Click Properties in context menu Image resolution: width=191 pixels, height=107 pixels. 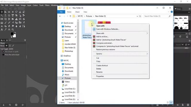pos(100,76)
